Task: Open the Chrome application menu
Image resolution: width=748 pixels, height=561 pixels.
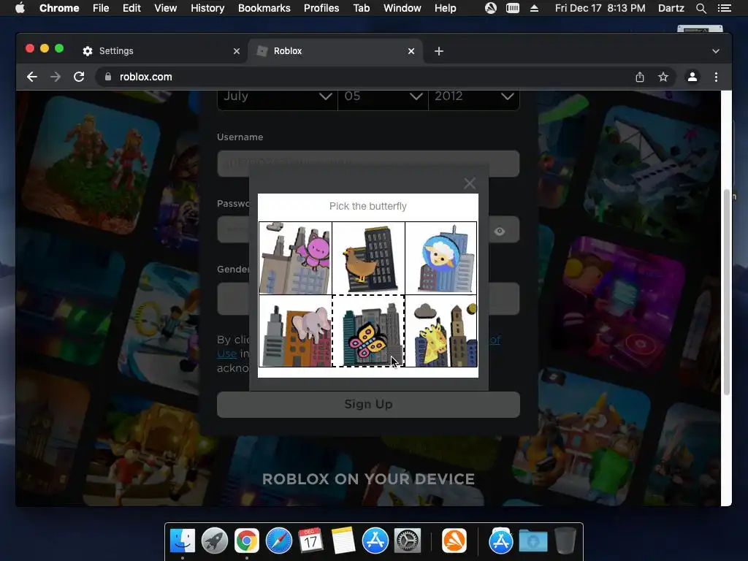Action: (59, 8)
